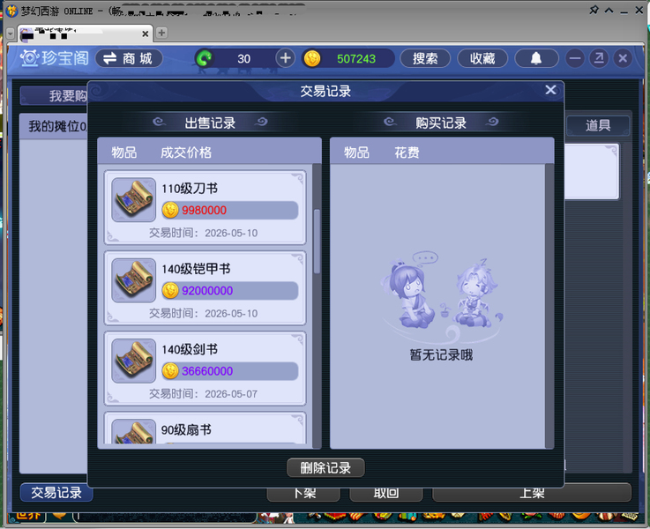The height and width of the screenshot is (529, 650).
Task: Click the 珍宝阁 logo
Action: click(55, 58)
